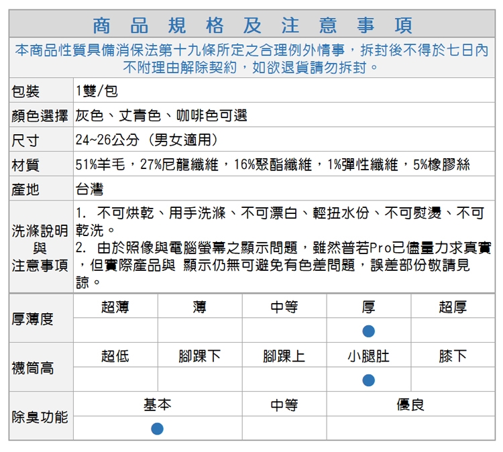Click the blue return-policy notice text
Screen dimensions: 503x452
tap(251, 58)
